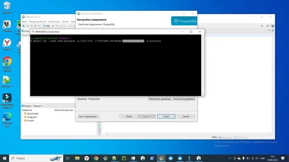Open the first Docker whale taskbar icon
The image size is (289, 162).
[x=171, y=158]
